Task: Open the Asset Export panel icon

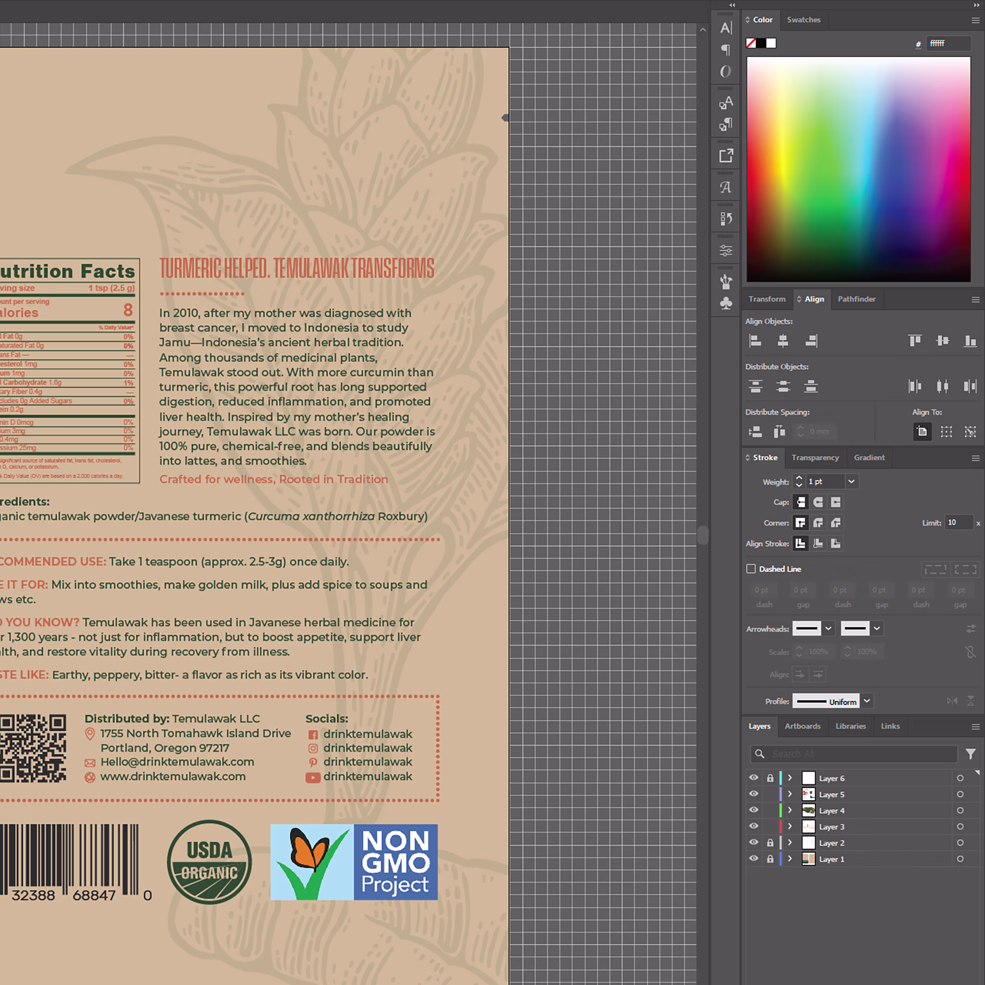Action: (x=725, y=156)
